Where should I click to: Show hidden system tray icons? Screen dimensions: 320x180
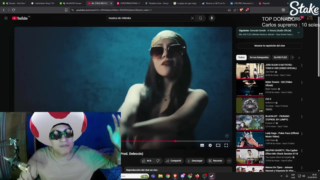point(281,176)
